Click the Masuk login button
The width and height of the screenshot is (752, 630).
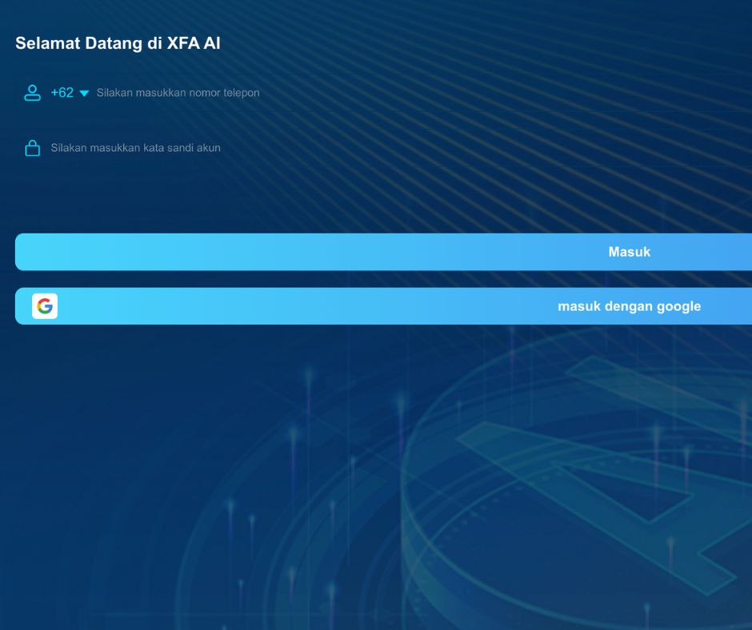click(384, 252)
